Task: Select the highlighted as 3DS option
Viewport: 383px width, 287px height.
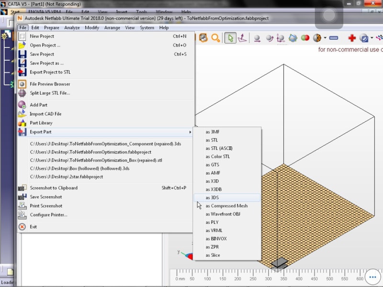Action: [x=227, y=198]
